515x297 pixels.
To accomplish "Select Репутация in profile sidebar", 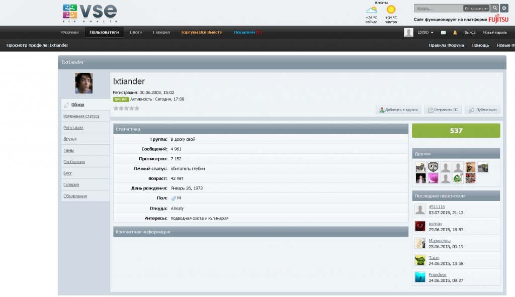I will point(73,128).
